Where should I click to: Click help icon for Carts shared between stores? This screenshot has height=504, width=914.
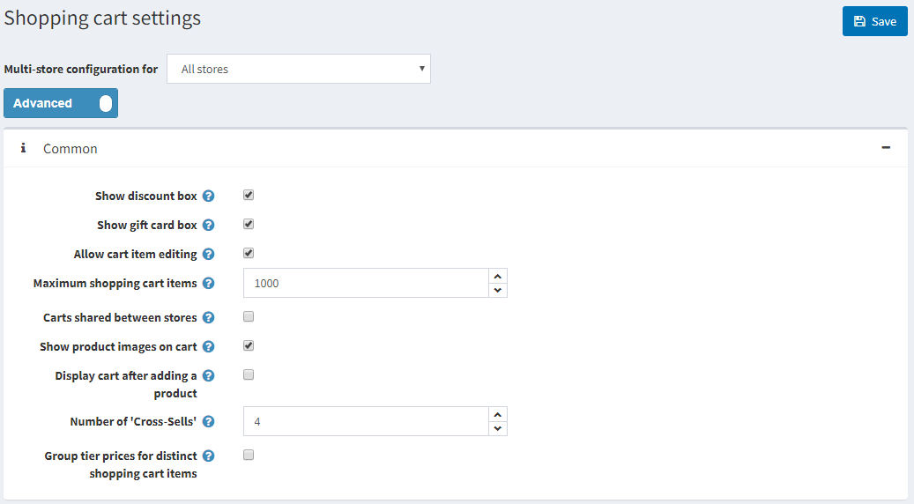[209, 317]
